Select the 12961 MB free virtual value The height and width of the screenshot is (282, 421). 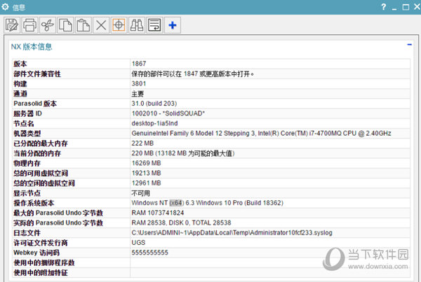[x=146, y=183]
